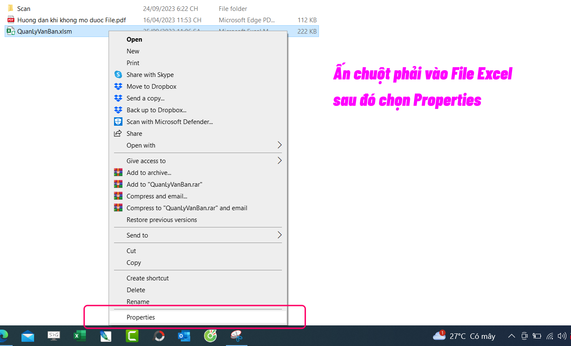Click the Dropbox icon next to Move to Dropbox

(118, 86)
